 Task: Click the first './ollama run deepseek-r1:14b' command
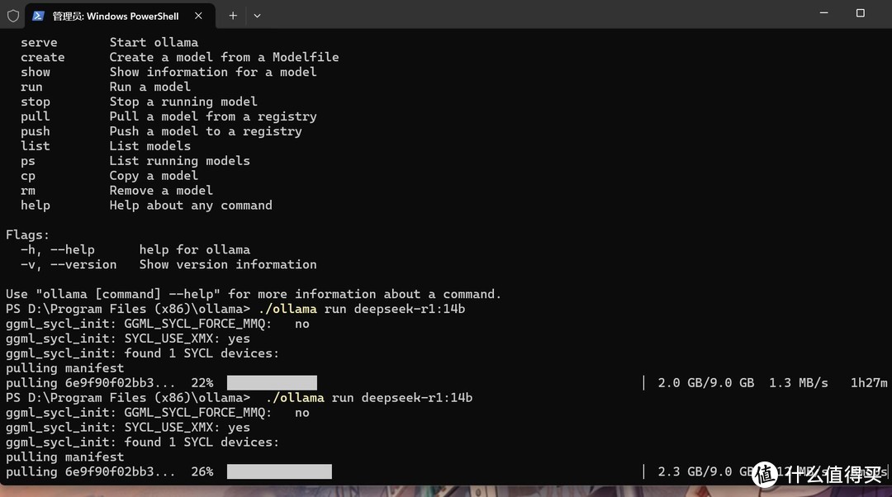click(361, 309)
